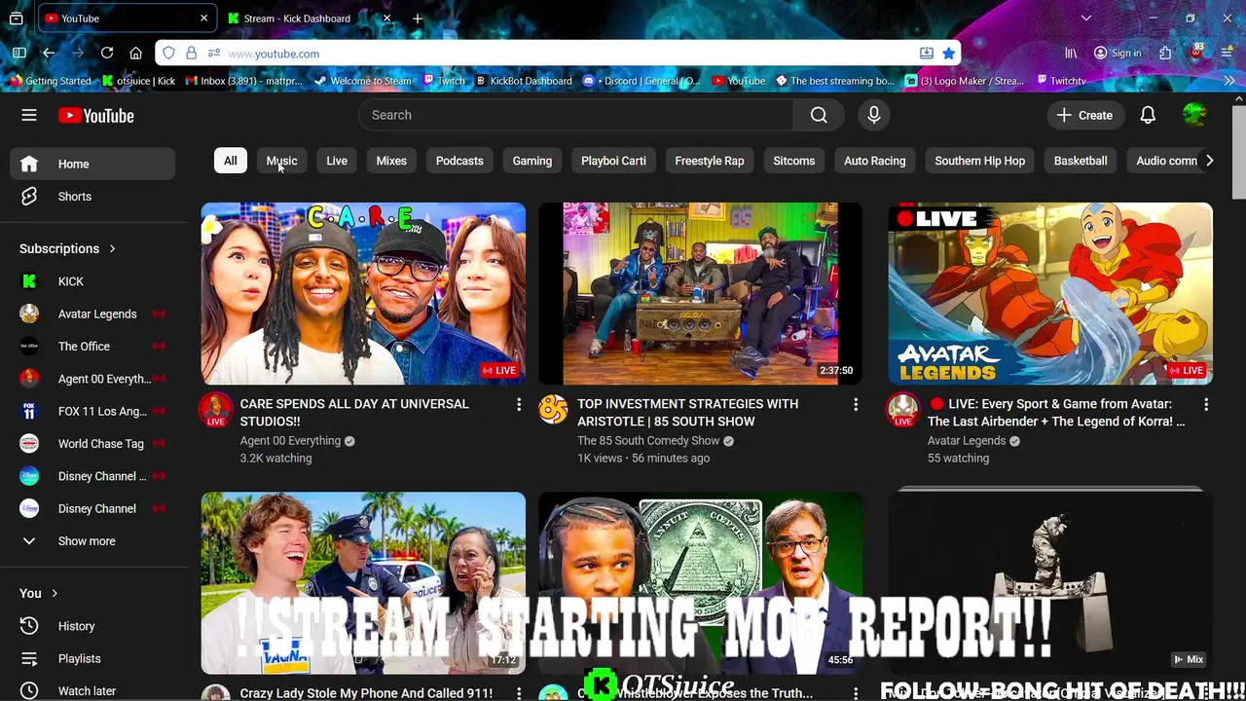This screenshot has width=1246, height=701.
Task: Open Agent 00 Everything channel avatar under video
Action: (216, 410)
